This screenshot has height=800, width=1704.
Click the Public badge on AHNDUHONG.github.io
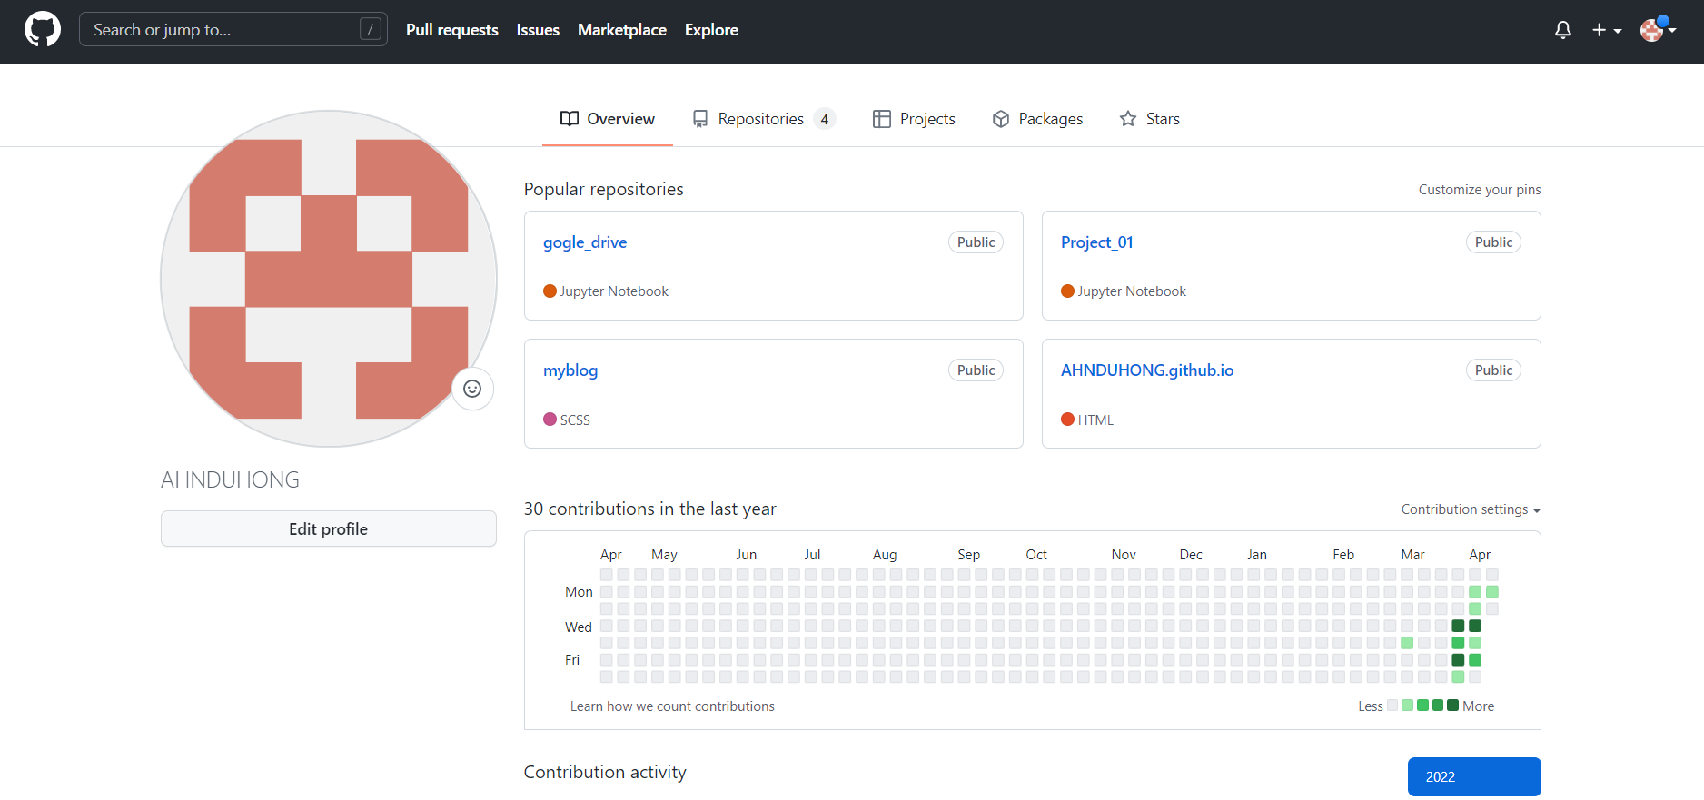click(x=1493, y=370)
